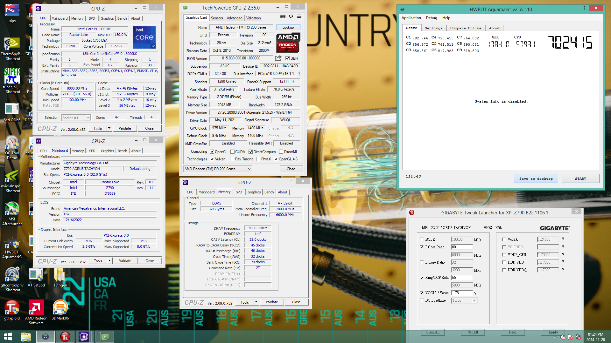Enable the BCLK checkbox in Tweak Launcher
The height and width of the screenshot is (343, 611).
[422, 239]
